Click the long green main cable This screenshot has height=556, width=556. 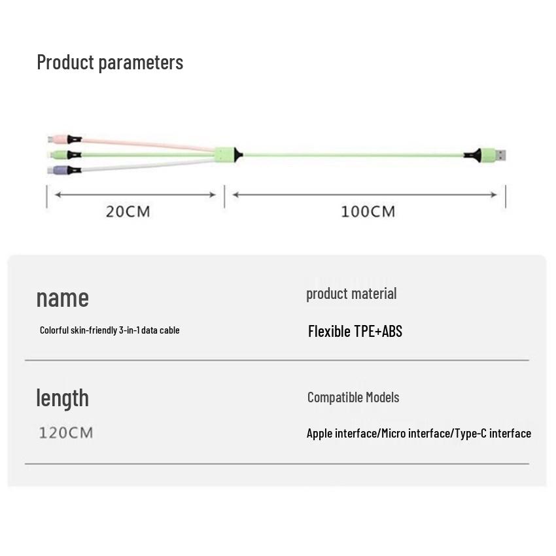[x=353, y=156]
